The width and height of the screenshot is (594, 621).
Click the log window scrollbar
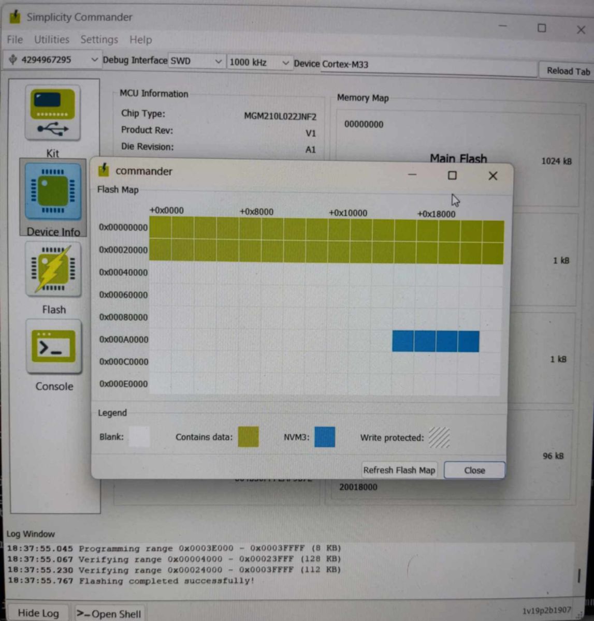coord(579,575)
